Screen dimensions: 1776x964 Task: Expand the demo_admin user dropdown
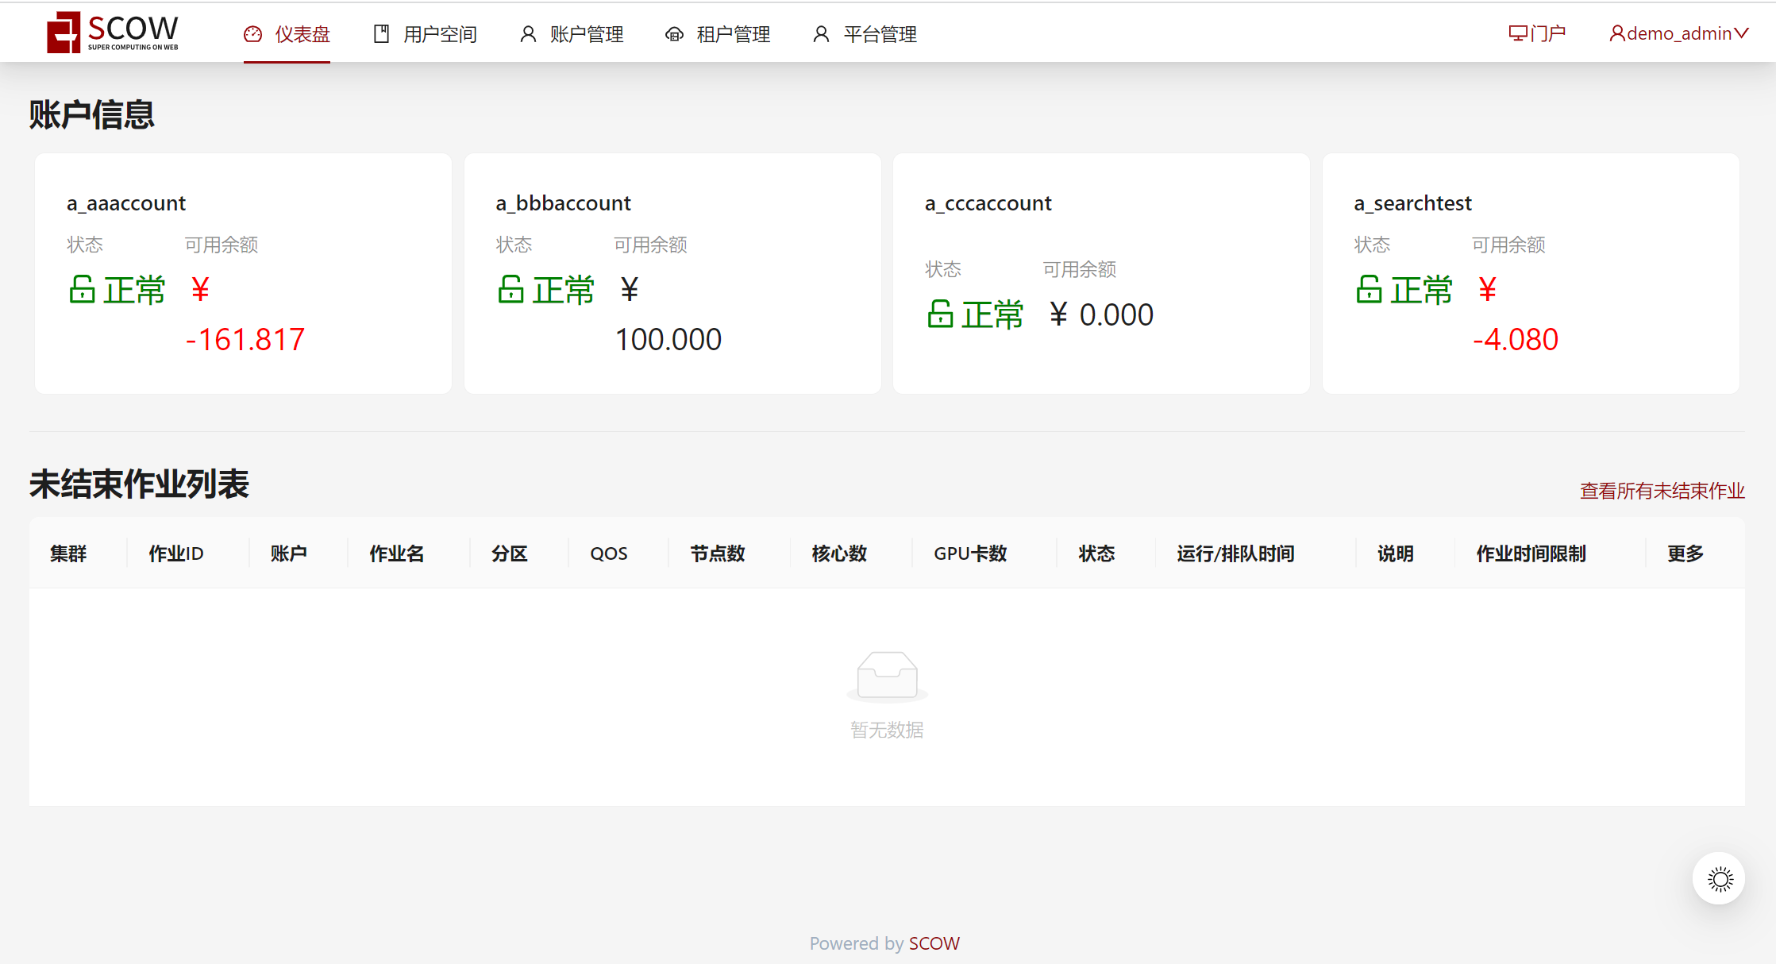1678,33
